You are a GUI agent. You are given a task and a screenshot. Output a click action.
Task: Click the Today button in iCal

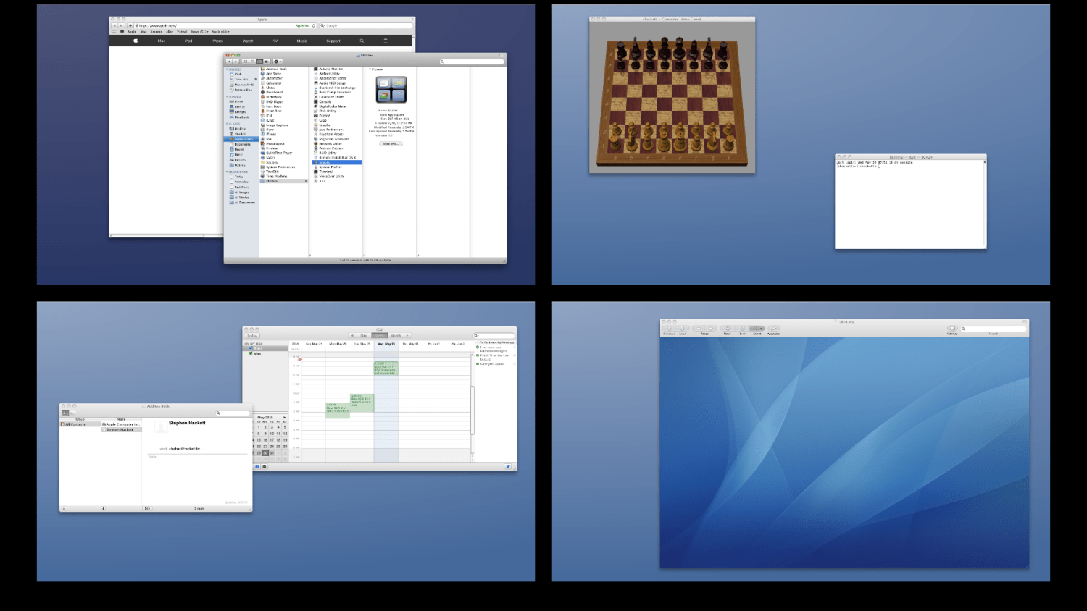tap(251, 336)
